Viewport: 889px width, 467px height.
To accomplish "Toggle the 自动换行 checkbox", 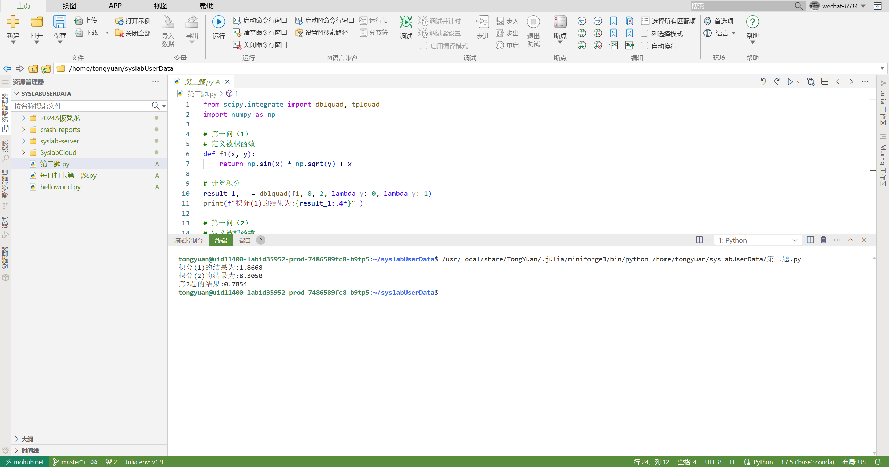I will click(x=644, y=46).
